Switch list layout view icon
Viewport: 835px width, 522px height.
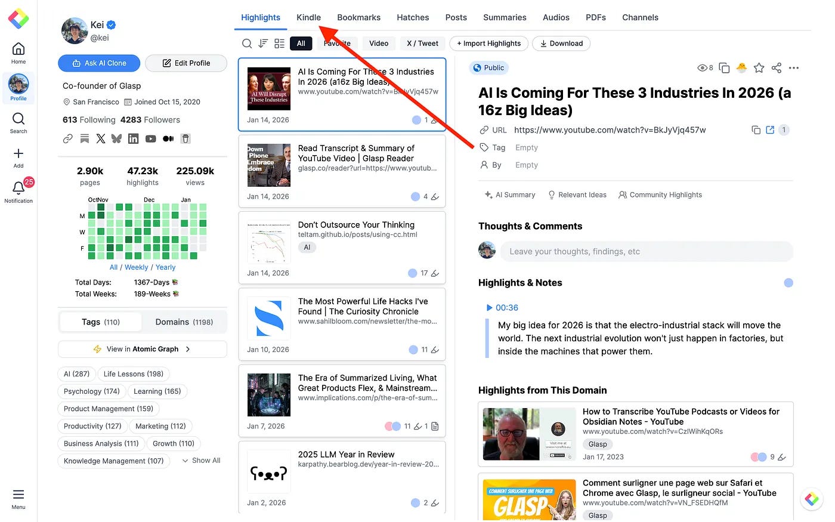pos(279,44)
